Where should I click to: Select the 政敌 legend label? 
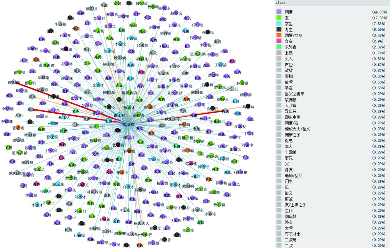tap(289, 70)
